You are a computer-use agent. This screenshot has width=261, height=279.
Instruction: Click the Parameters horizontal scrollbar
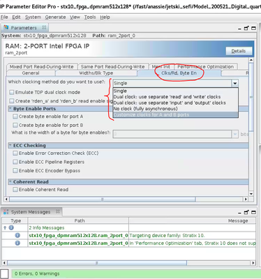click(x=103, y=199)
